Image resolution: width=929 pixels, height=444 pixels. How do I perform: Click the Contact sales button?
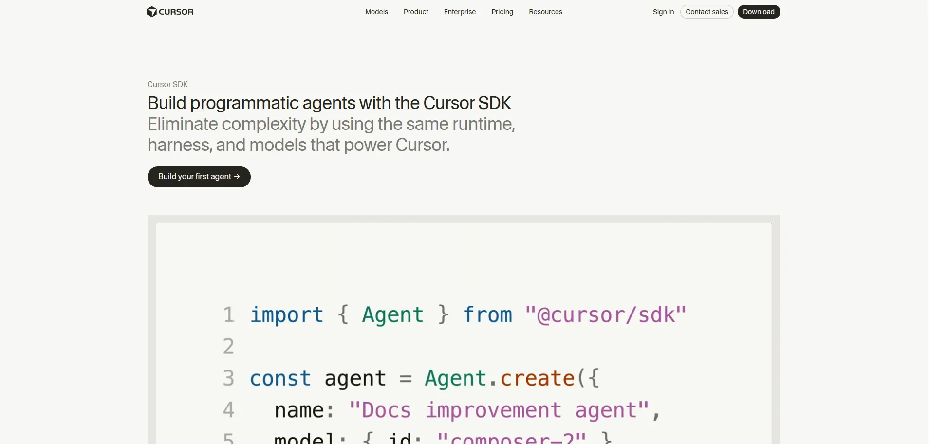click(x=706, y=12)
